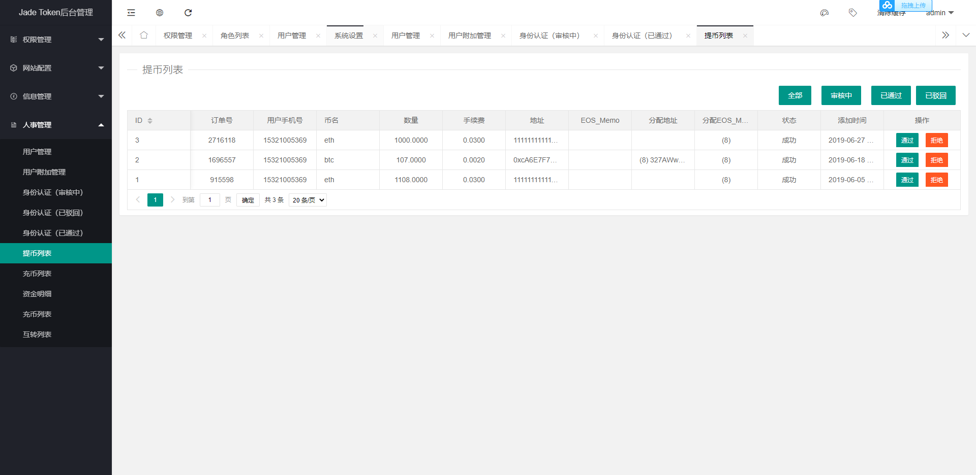Collapse the sidebar navigation menu

[x=131, y=12]
